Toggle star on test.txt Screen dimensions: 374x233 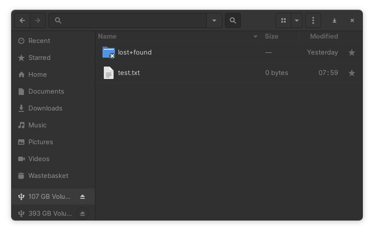click(352, 73)
